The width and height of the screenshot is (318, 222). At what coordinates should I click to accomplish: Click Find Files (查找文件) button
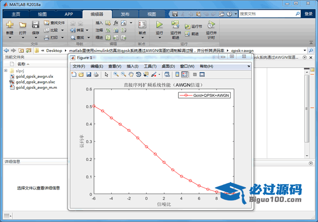click(54, 23)
